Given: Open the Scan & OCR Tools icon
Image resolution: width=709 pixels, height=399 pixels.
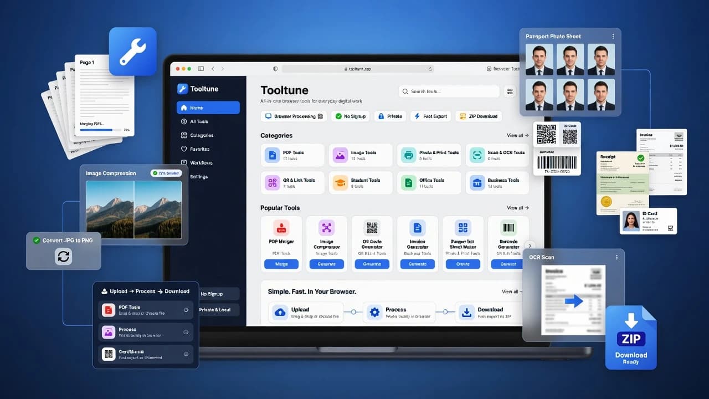Looking at the screenshot, I should pos(477,155).
